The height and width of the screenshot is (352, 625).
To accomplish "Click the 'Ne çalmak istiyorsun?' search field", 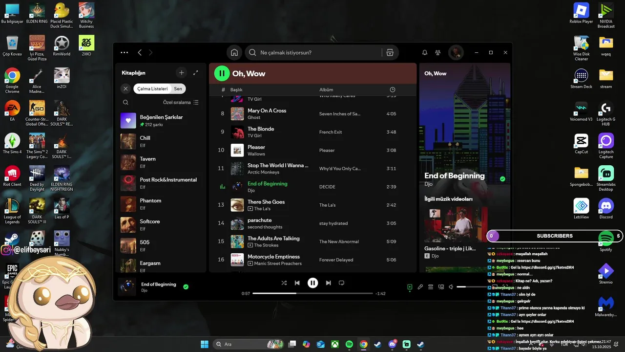I will 313,52.
